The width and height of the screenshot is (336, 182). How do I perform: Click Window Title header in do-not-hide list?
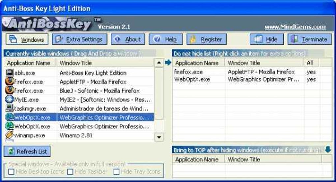click(x=264, y=63)
